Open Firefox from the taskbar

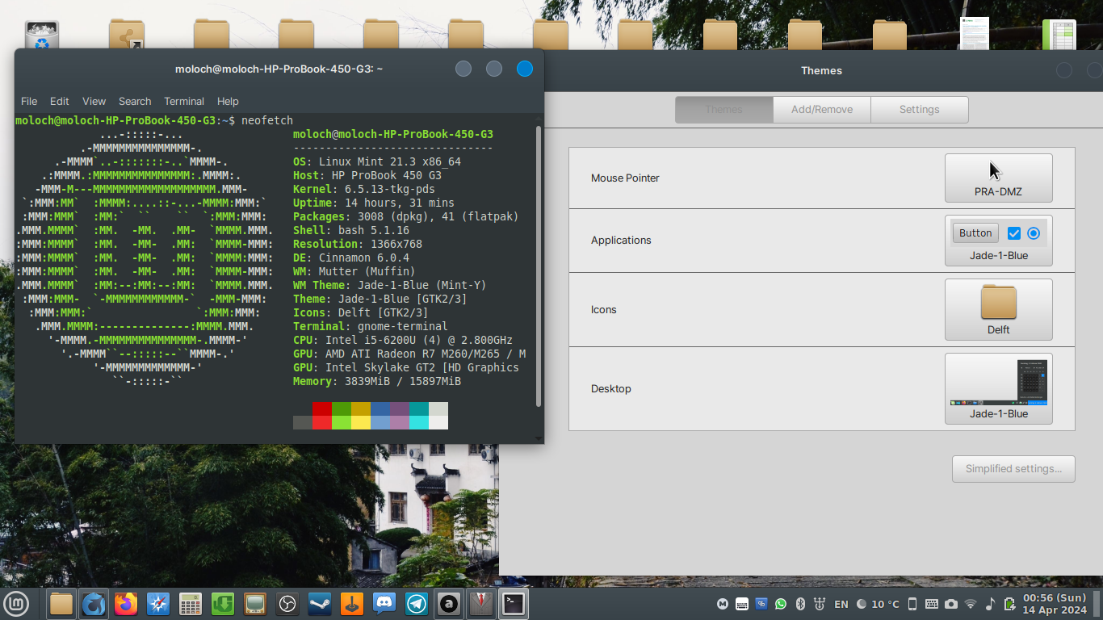(x=126, y=603)
